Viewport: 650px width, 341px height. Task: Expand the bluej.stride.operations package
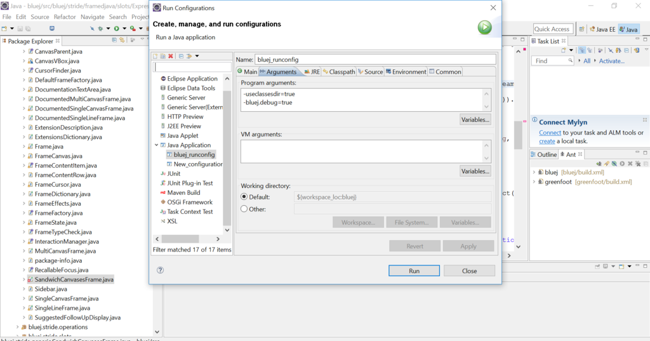(x=17, y=327)
